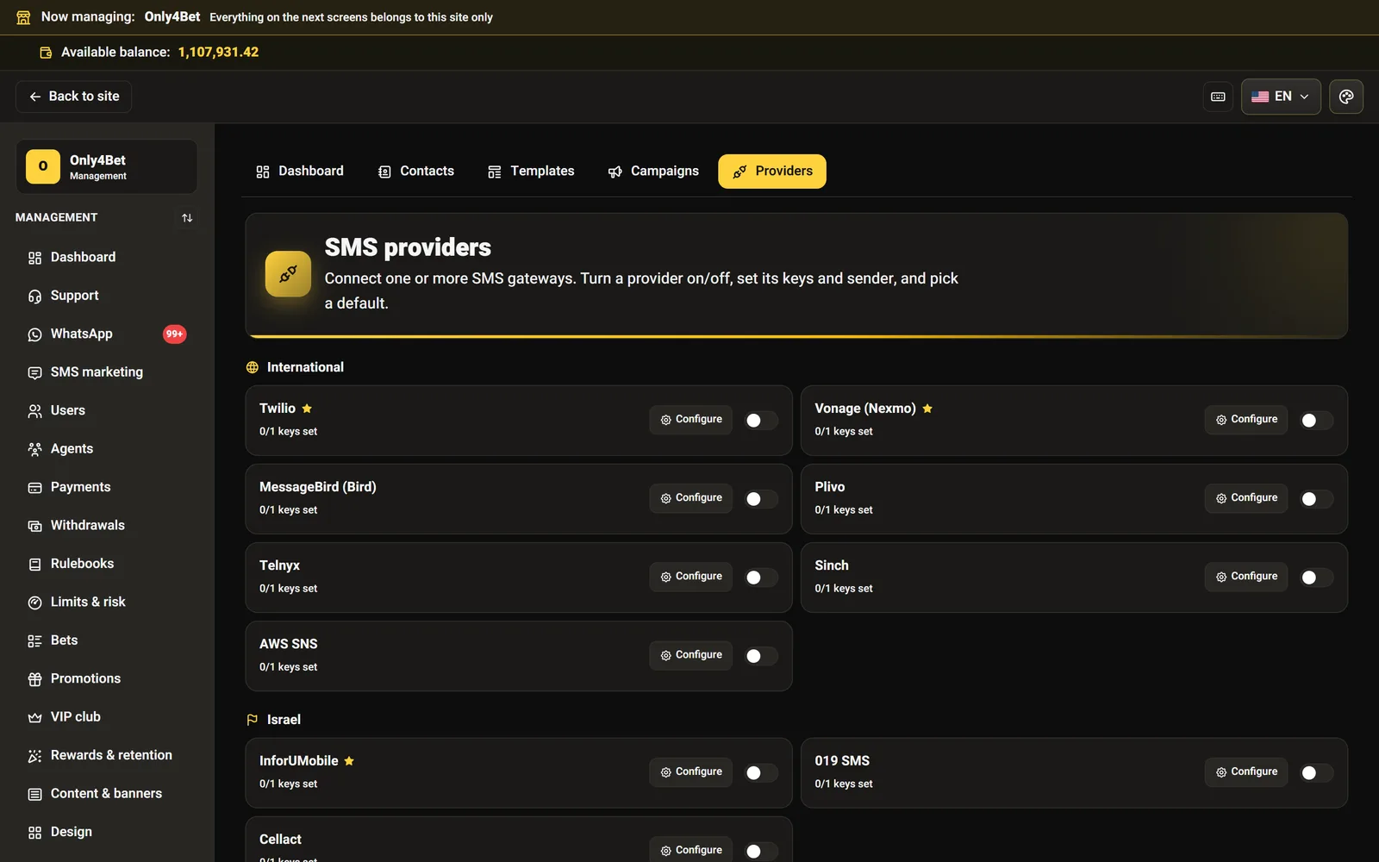Click the Design grid icon in sidebar
Image resolution: width=1379 pixels, height=862 pixels.
click(34, 833)
